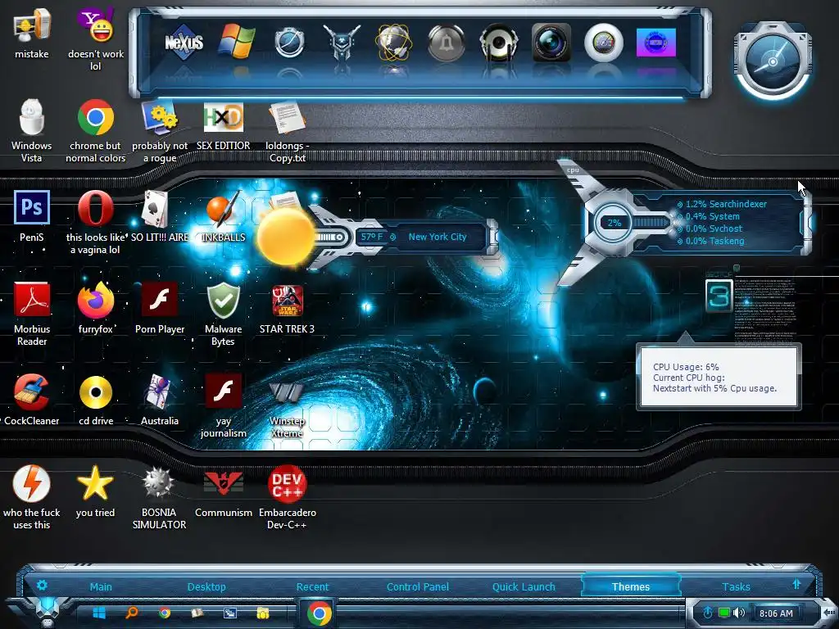This screenshot has height=629, width=839.
Task: Open the Nexus logo in the dock
Action: 184,43
